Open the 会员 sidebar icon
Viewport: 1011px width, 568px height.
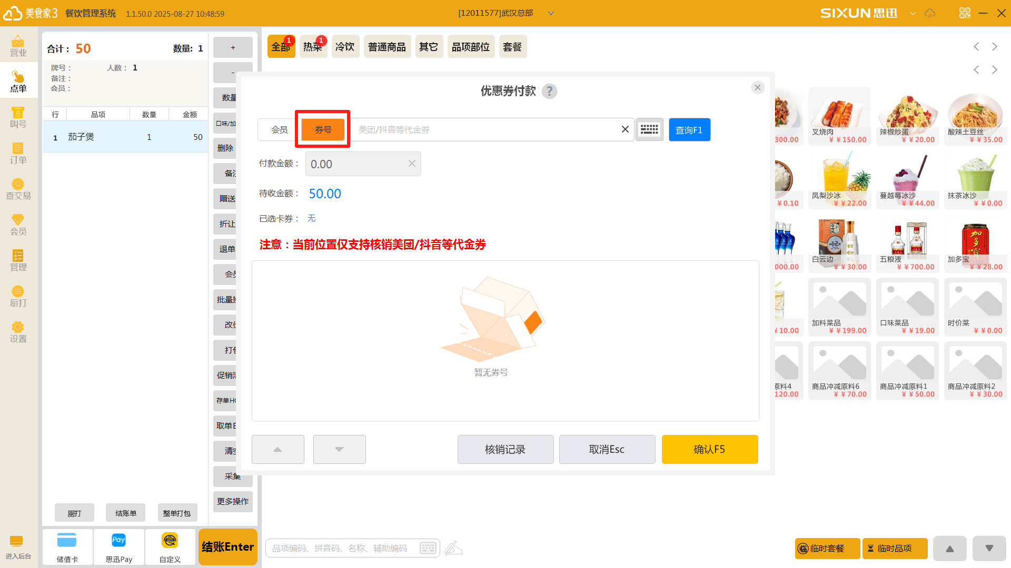pos(18,225)
